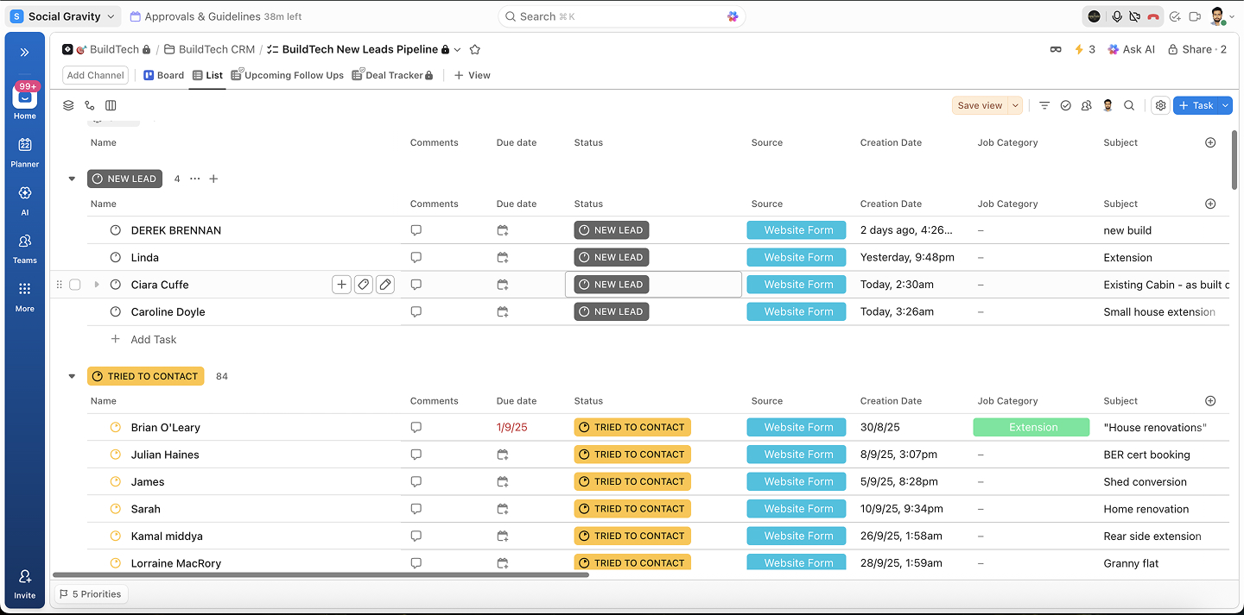
Task: Favorite the pipeline with the star icon
Action: tap(474, 50)
